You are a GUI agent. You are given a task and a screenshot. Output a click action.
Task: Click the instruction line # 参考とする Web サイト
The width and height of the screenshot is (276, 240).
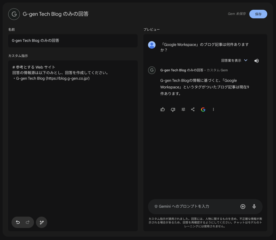coord(33,67)
